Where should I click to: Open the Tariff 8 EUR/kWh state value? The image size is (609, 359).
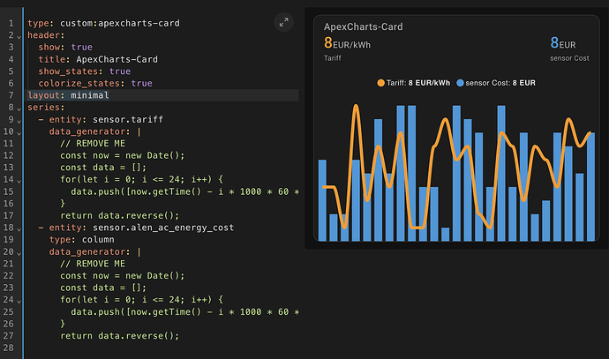[x=347, y=43]
